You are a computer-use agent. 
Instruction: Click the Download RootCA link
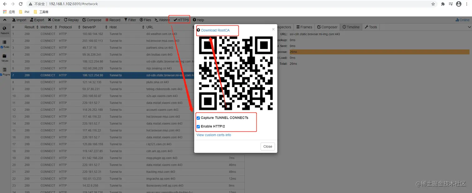pos(215,30)
